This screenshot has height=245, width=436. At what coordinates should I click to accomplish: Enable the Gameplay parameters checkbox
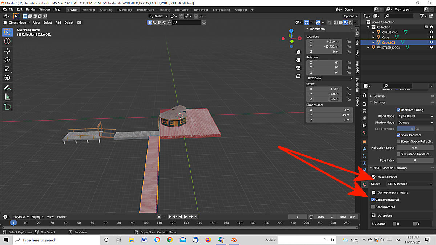tap(373, 192)
